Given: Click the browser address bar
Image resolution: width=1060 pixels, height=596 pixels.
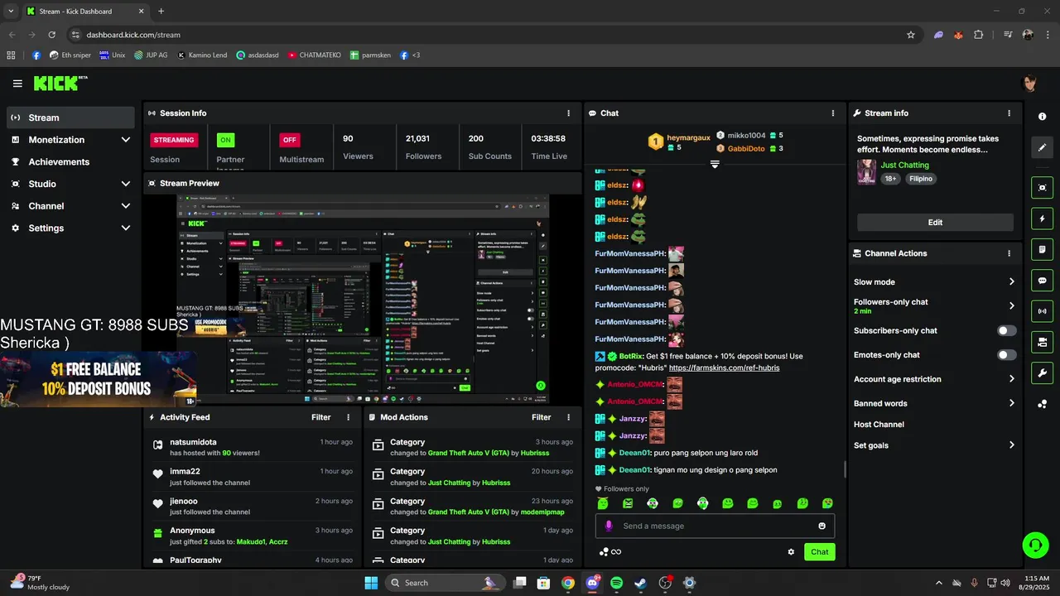Looking at the screenshot, I should tap(489, 35).
